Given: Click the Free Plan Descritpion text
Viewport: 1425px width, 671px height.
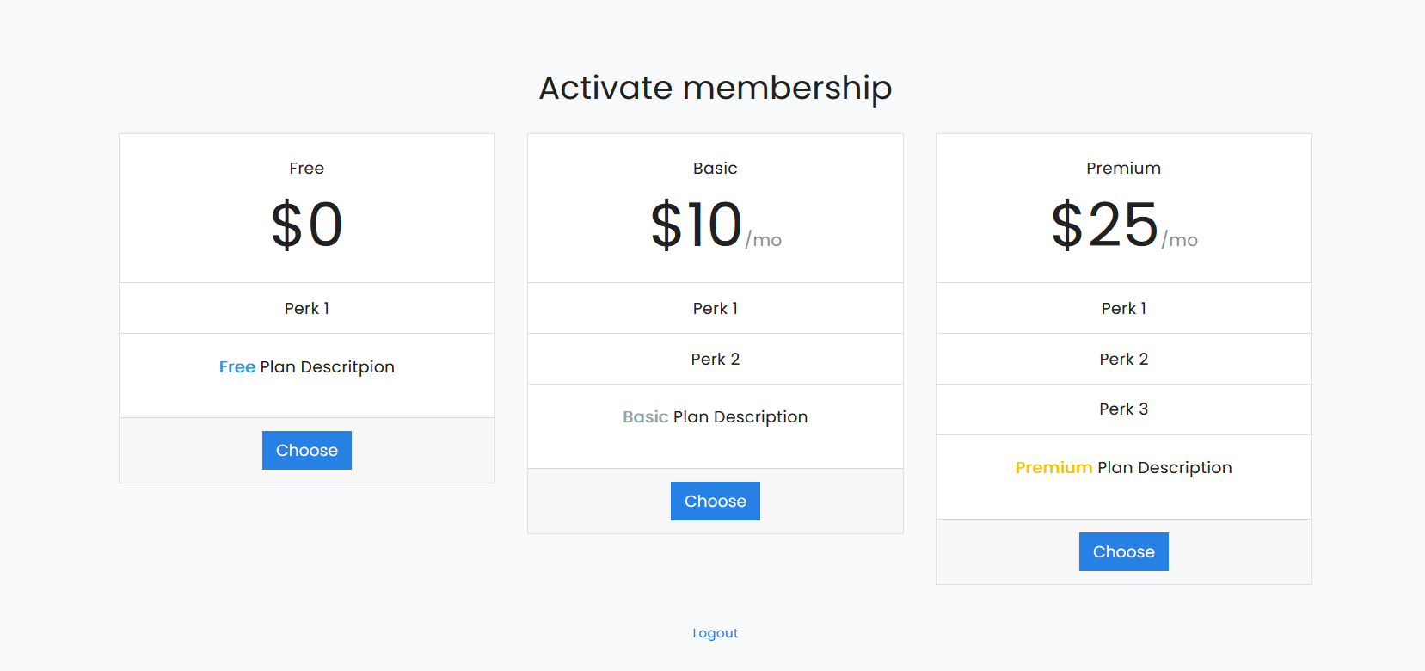Looking at the screenshot, I should 307,367.
